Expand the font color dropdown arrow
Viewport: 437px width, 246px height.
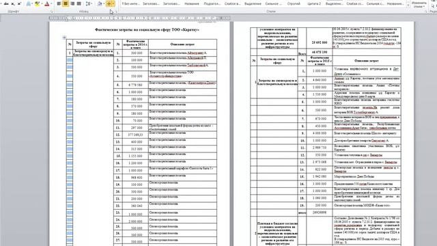[51, 3]
